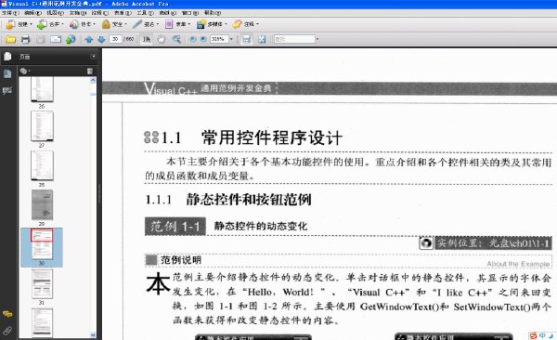Open the 文件 (File) menu
The height and width of the screenshot is (340, 557).
tap(9, 13)
